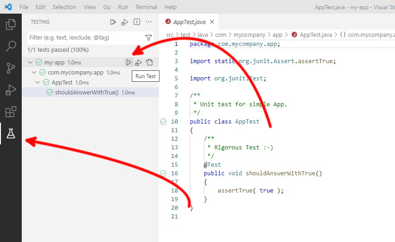The width and height of the screenshot is (395, 242).
Task: Click the filter funnel icon
Action: [148, 38]
